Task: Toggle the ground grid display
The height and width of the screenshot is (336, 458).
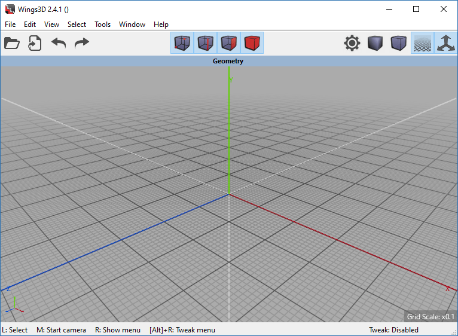Action: 422,43
